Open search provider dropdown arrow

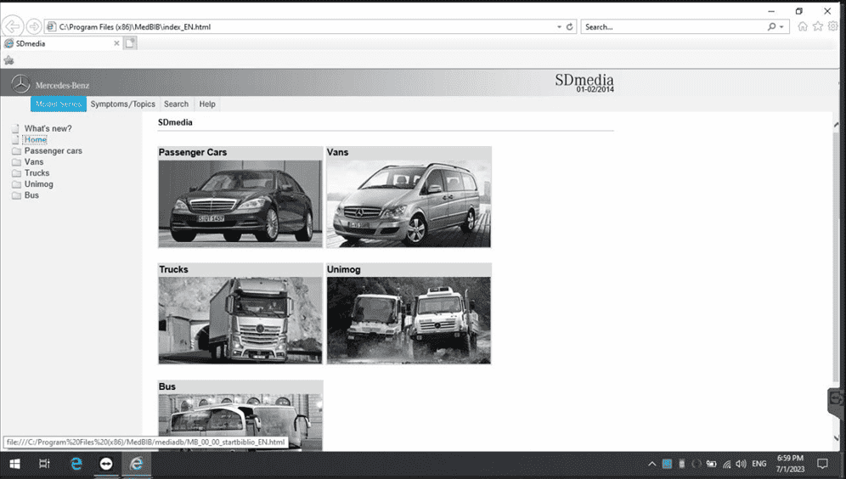(x=781, y=27)
